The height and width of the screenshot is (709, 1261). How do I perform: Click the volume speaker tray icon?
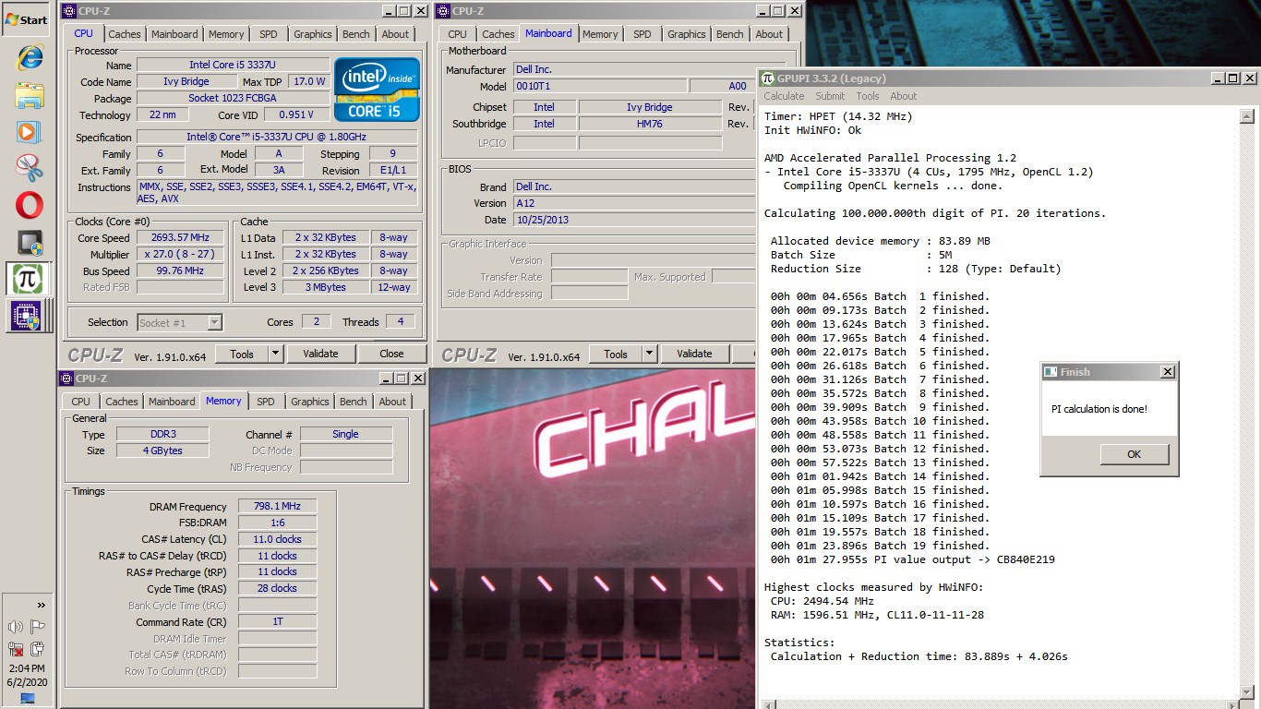(x=16, y=627)
